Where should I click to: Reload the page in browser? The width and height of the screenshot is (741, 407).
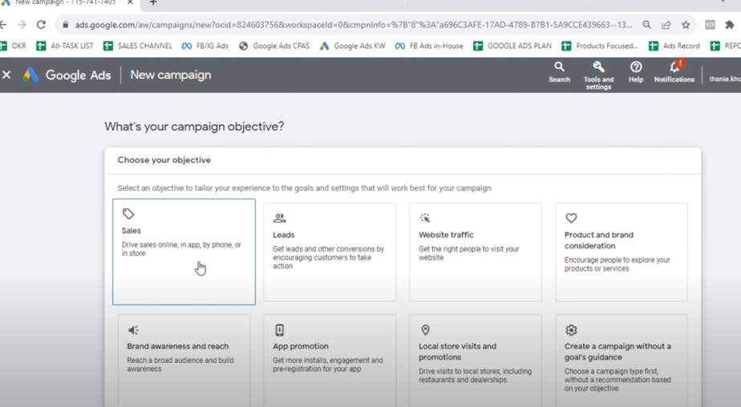[41, 25]
